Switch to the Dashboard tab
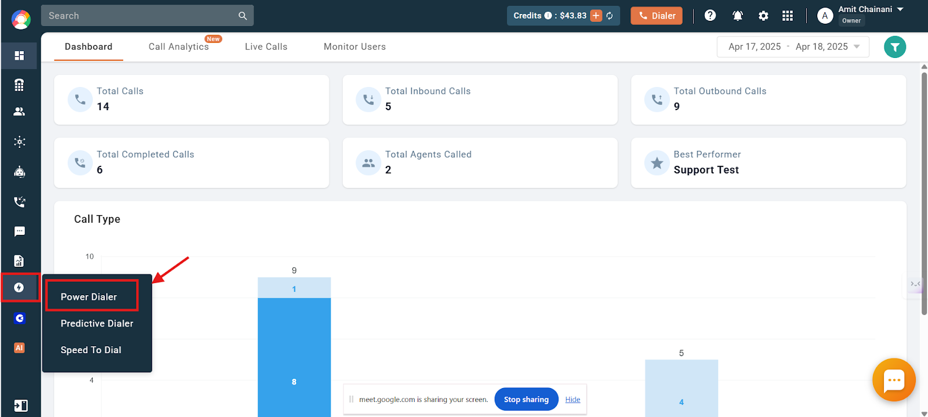 (x=89, y=47)
